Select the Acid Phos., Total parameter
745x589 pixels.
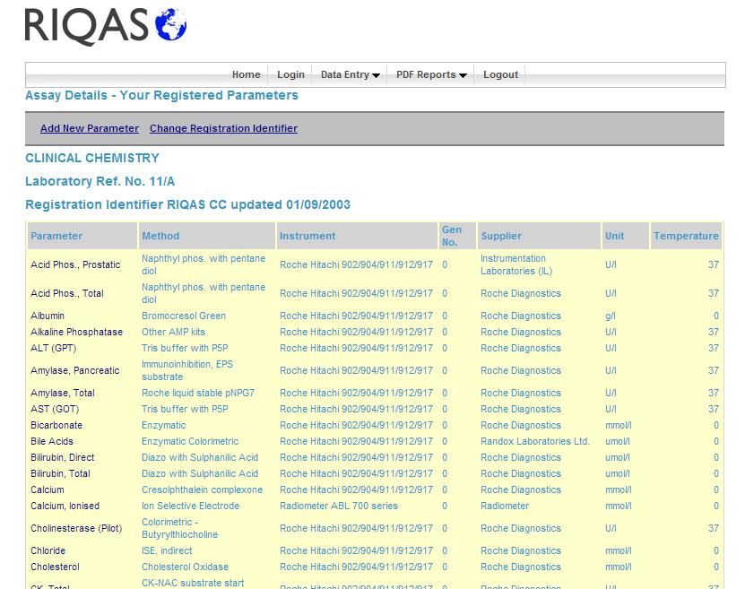[x=67, y=293]
